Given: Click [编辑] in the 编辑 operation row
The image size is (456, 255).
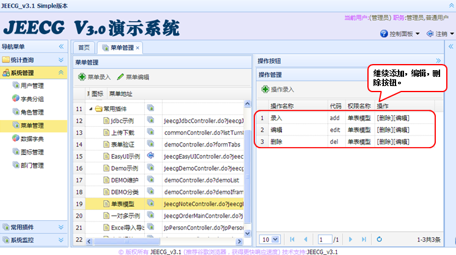Looking at the screenshot, I should pos(402,130).
